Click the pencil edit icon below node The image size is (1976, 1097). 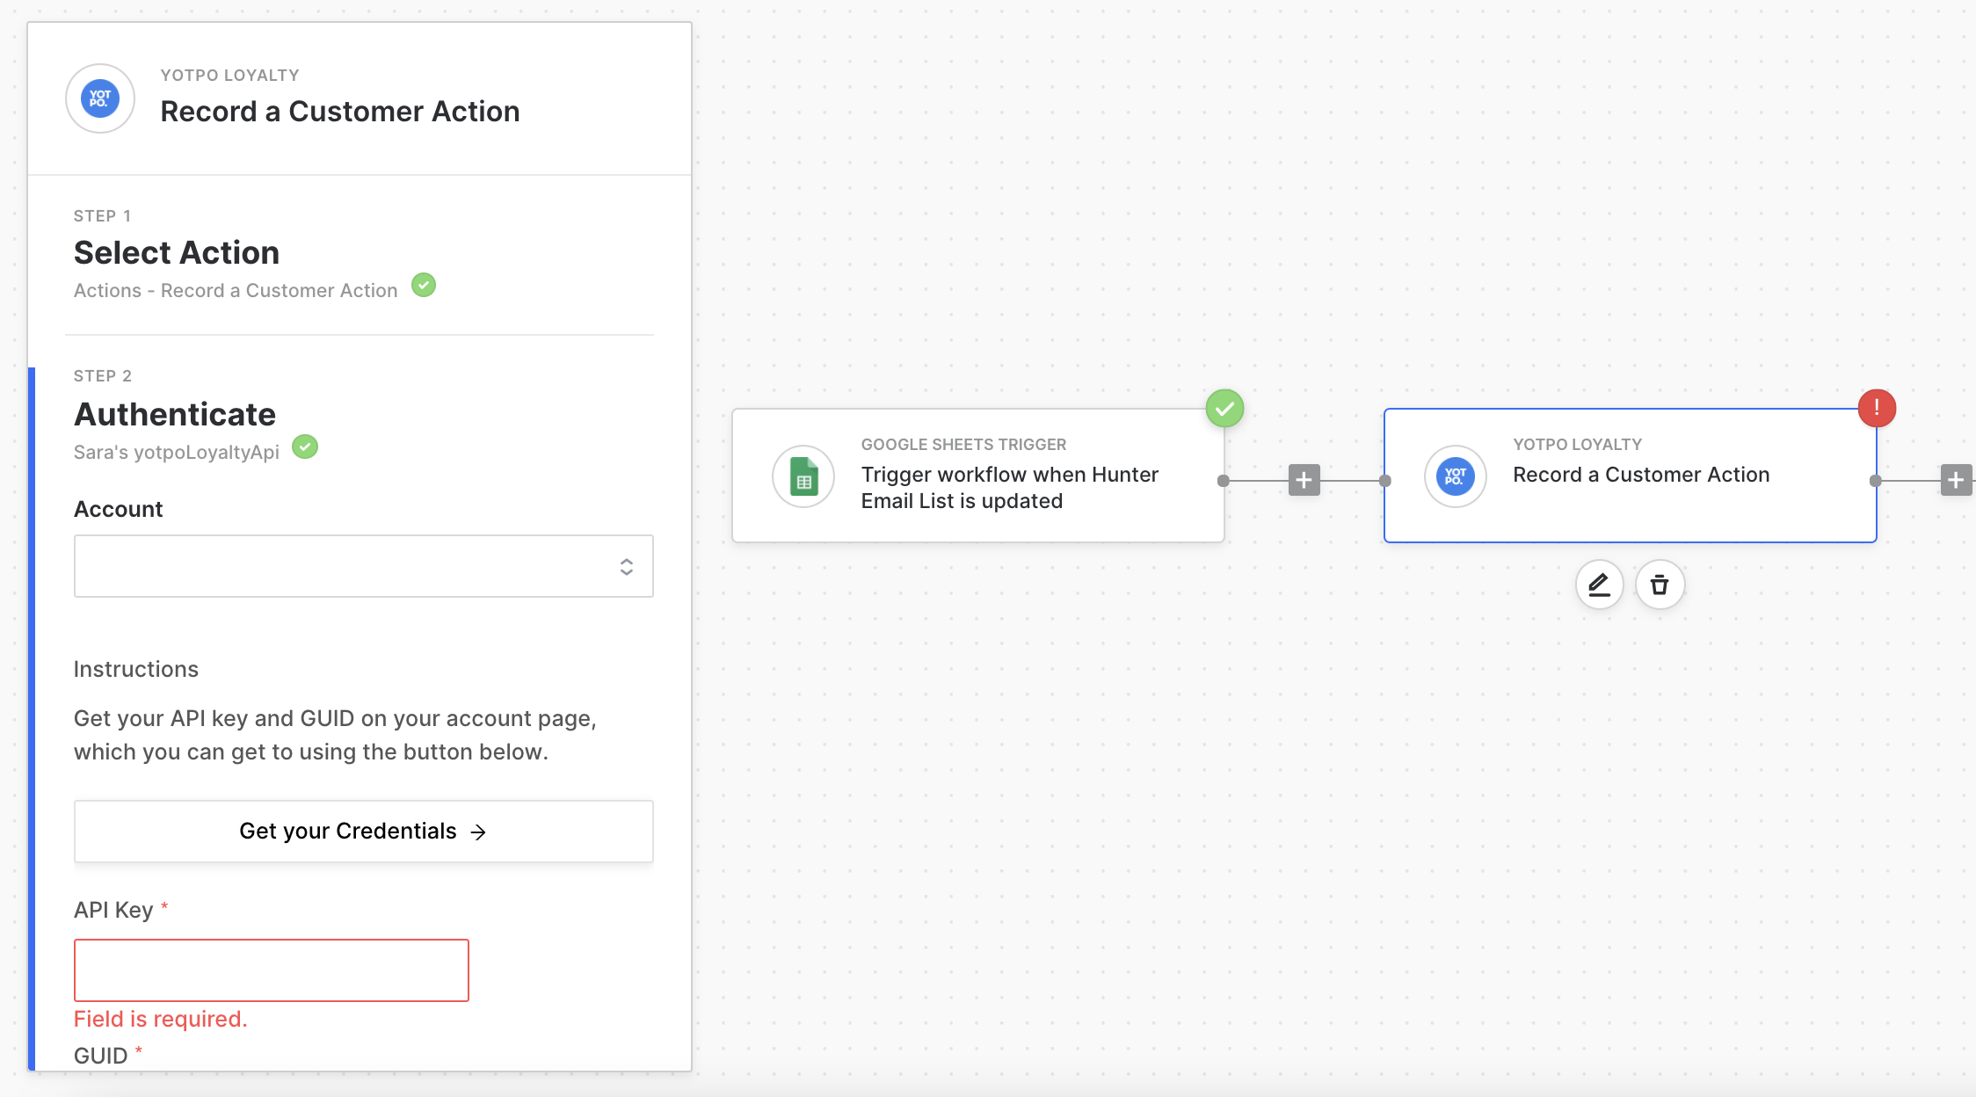(x=1599, y=585)
